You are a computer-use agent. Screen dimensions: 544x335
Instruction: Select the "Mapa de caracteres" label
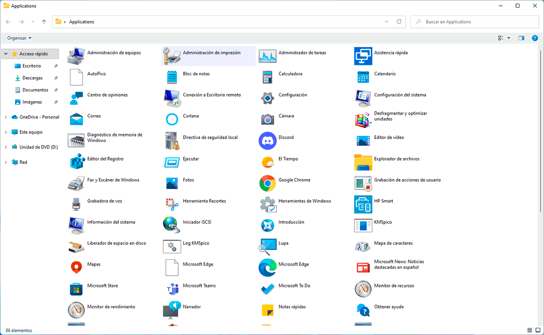pyautogui.click(x=393, y=243)
